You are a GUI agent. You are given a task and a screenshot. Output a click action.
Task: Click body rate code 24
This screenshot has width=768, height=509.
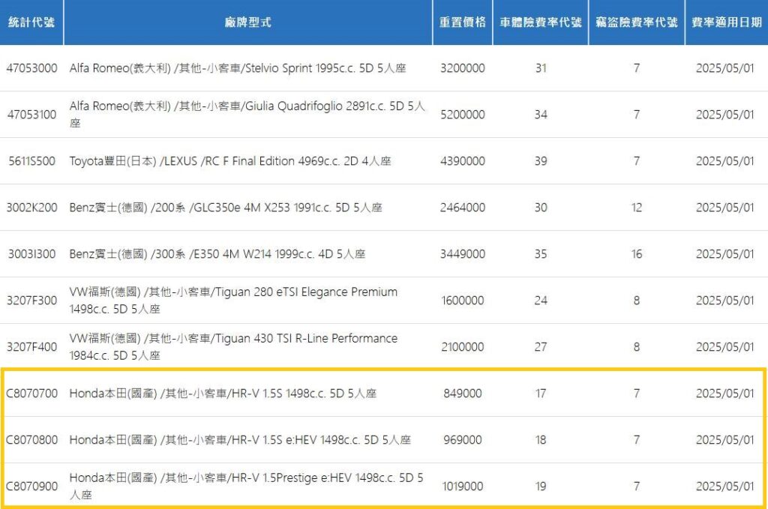click(x=541, y=301)
